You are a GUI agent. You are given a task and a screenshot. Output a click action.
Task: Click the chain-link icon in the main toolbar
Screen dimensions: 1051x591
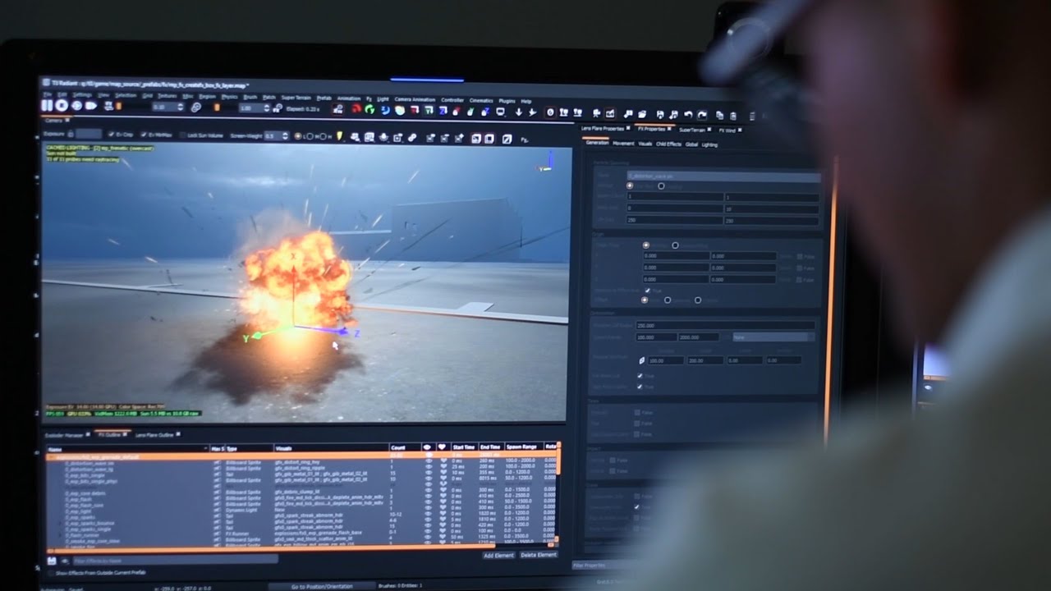click(x=195, y=107)
